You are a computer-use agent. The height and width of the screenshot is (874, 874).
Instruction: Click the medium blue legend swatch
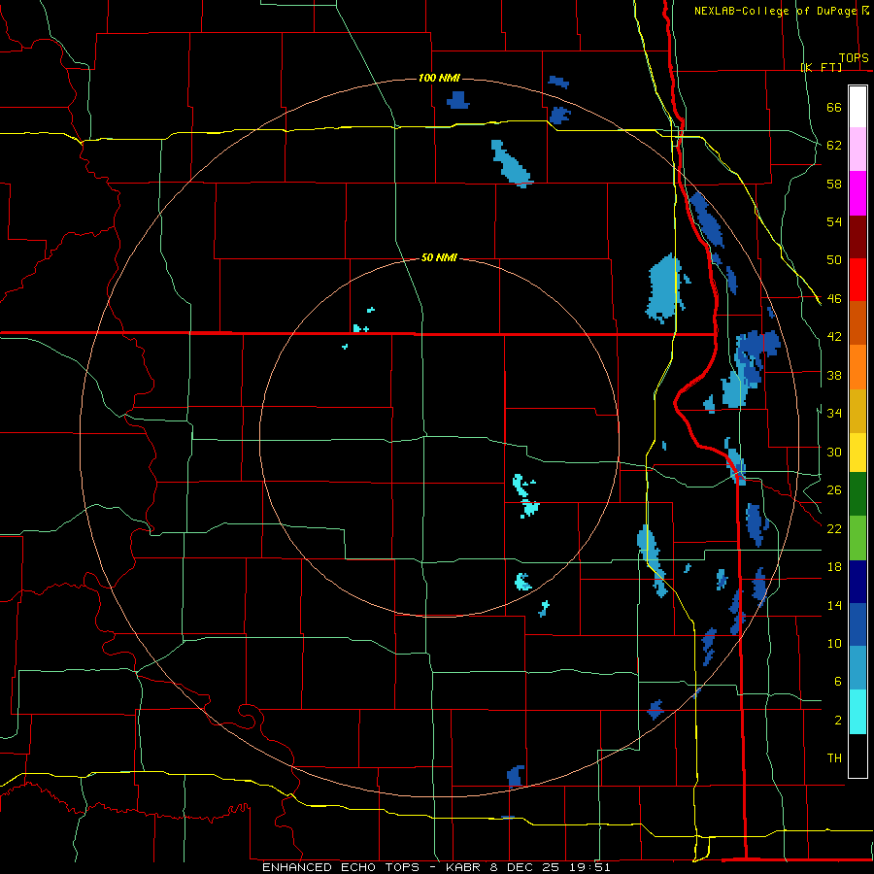pyautogui.click(x=857, y=624)
